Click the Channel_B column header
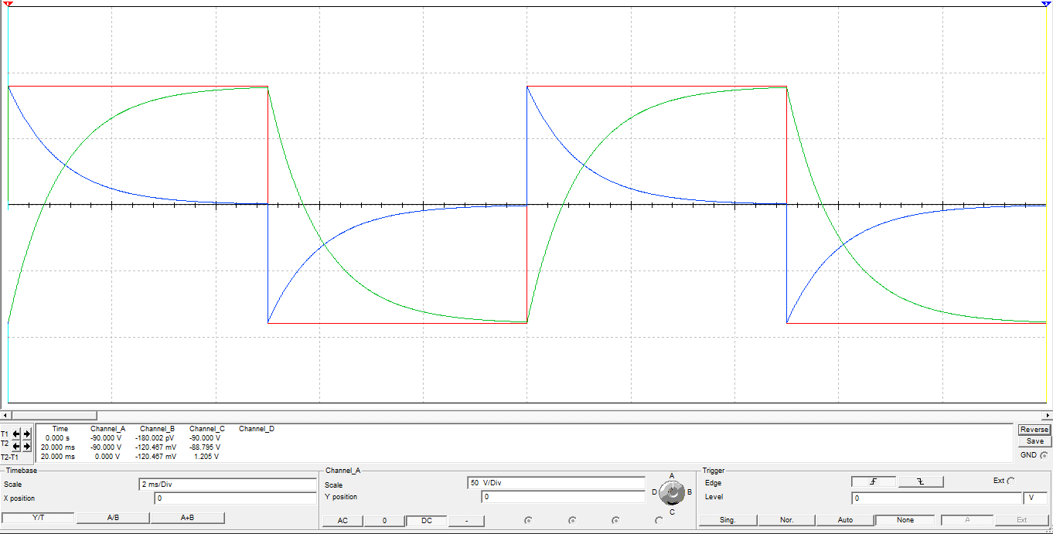The image size is (1053, 534). pos(157,428)
